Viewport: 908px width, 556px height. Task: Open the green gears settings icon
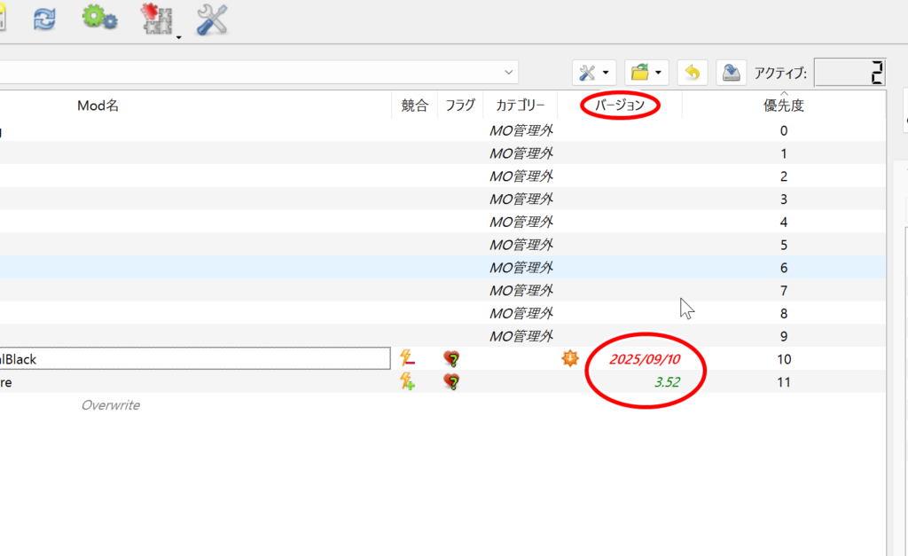(99, 19)
